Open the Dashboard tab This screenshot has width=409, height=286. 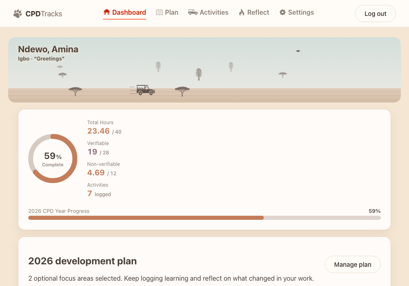(x=124, y=13)
